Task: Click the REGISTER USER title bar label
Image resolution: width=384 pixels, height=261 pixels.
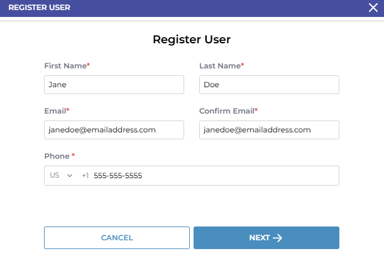Action: [39, 8]
